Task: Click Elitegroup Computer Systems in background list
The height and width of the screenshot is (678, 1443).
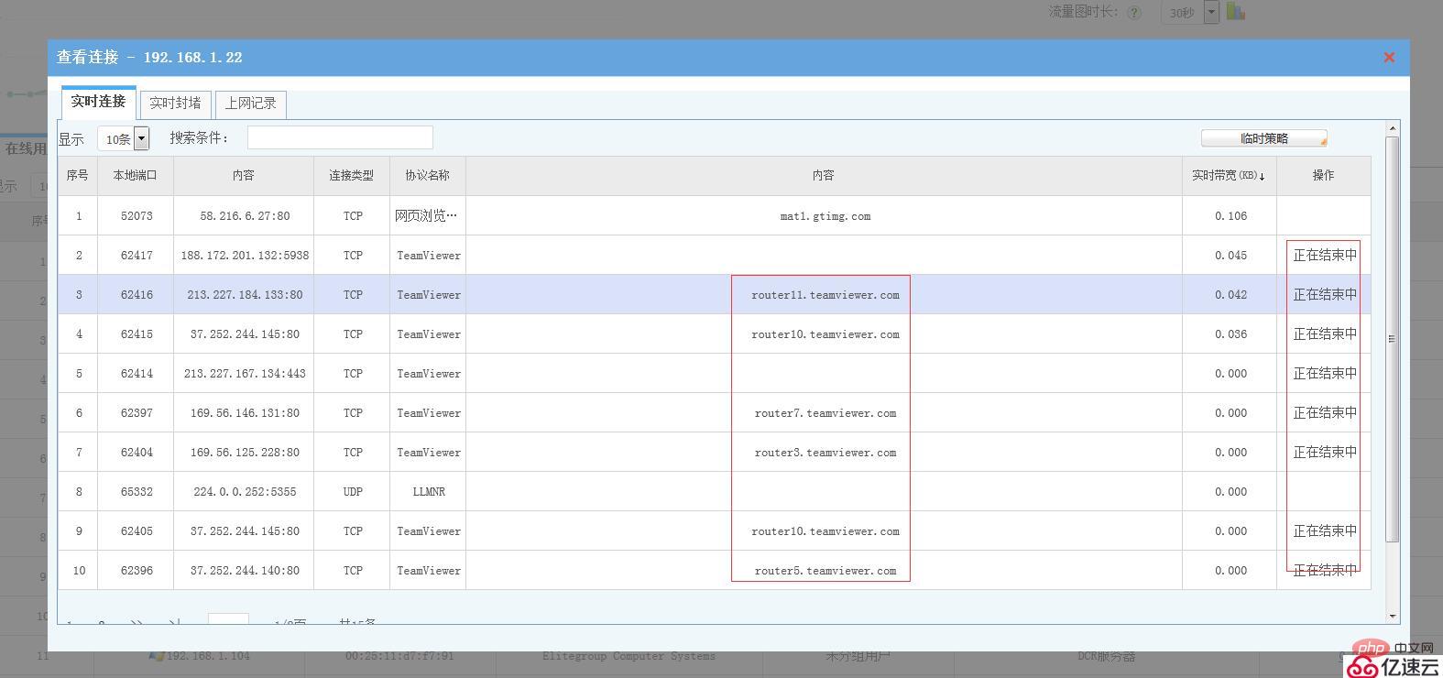Action: [629, 656]
